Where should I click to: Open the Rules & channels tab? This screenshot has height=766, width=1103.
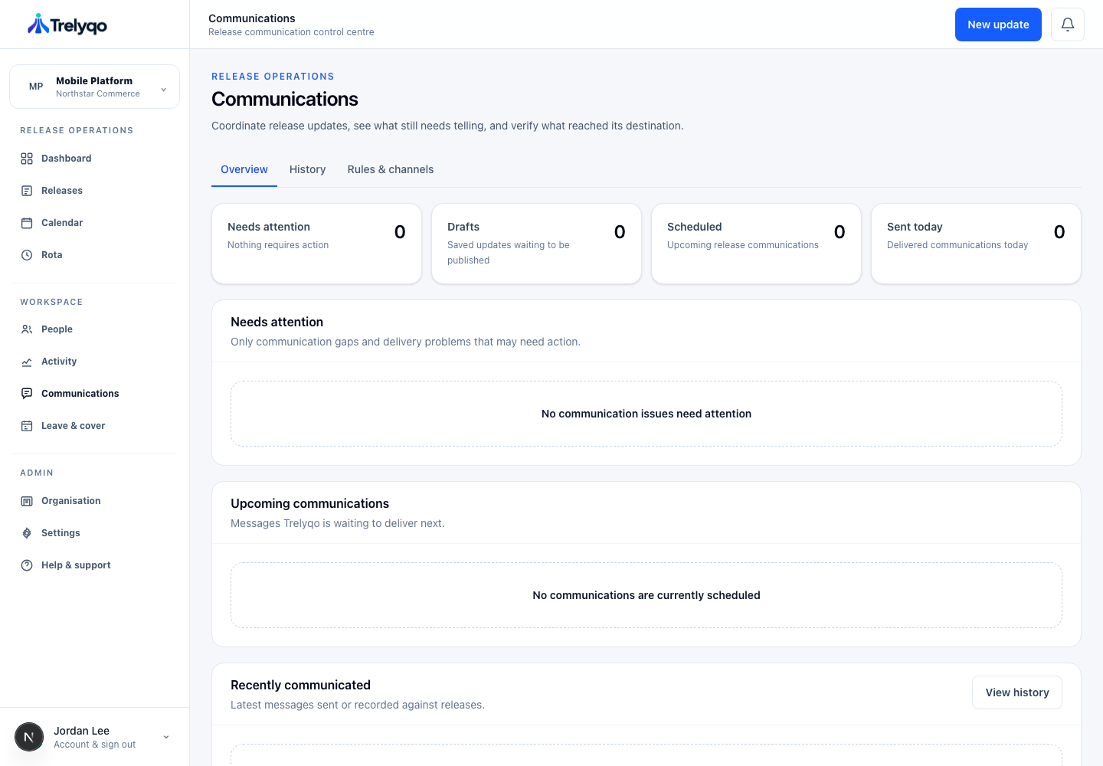point(391,169)
